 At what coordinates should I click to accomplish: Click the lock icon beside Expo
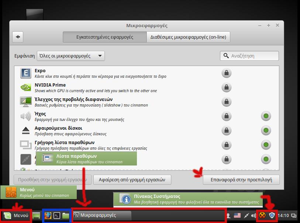[226, 73]
